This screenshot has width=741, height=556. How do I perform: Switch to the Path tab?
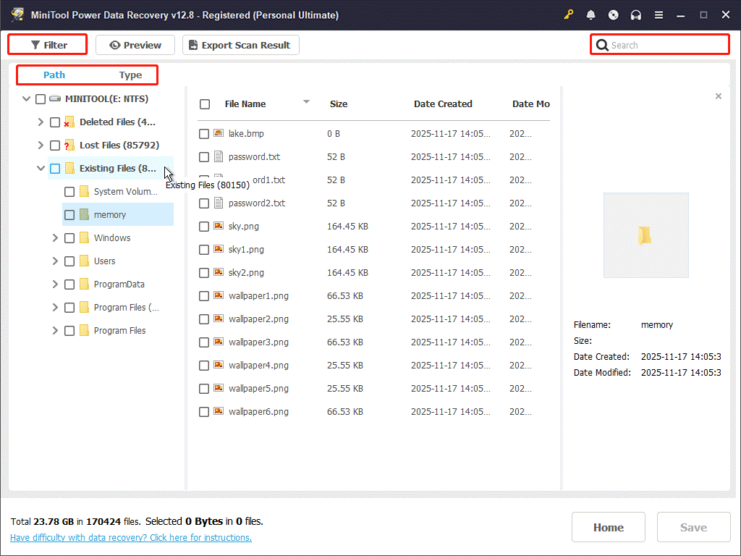coord(54,75)
